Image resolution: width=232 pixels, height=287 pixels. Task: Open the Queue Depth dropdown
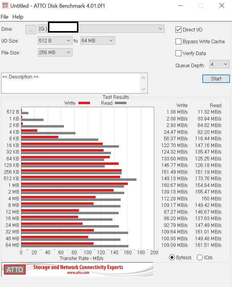click(x=219, y=64)
